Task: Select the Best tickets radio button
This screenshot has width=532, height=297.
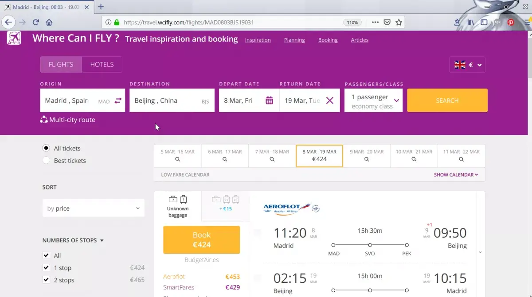Action: click(x=46, y=161)
